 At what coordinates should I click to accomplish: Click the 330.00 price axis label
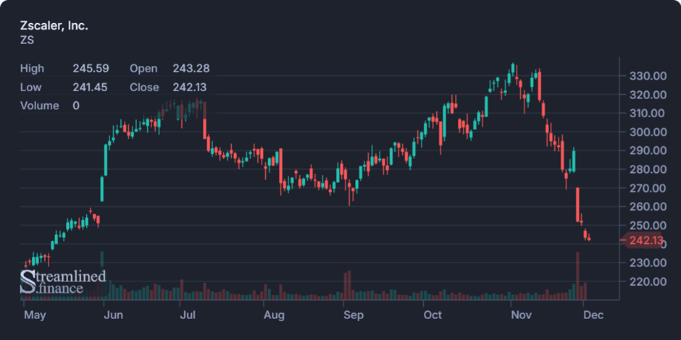click(x=648, y=77)
